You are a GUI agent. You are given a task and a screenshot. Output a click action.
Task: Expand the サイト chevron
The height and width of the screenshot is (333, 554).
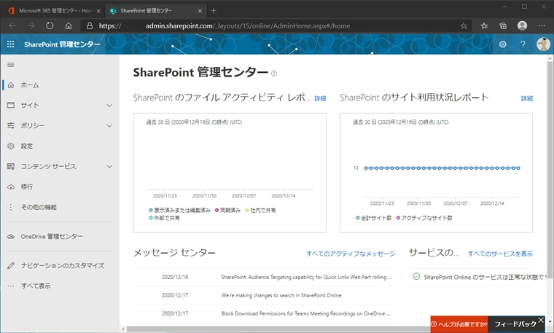(x=109, y=105)
